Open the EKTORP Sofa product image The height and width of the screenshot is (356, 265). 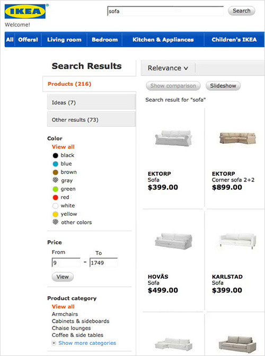tap(173, 138)
